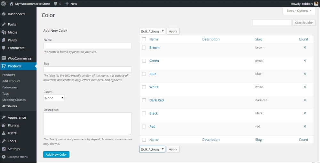Open the top Bulk Actions dropdown

click(152, 31)
